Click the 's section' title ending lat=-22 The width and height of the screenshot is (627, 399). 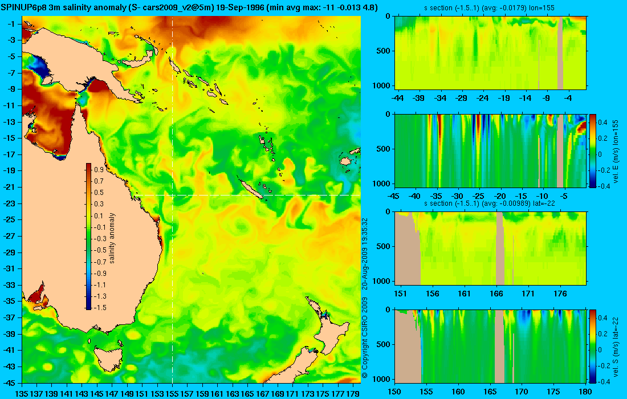489,203
